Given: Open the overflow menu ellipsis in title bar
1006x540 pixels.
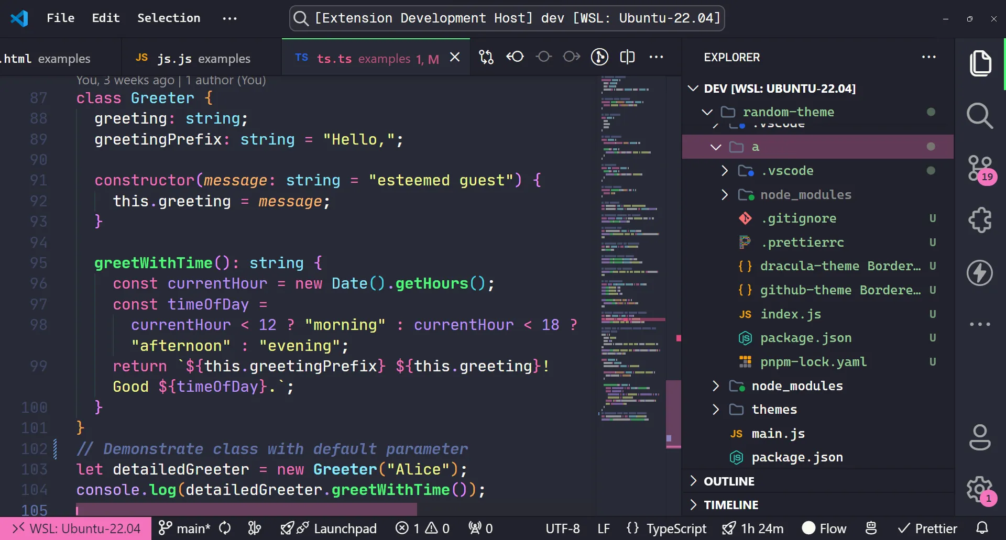Looking at the screenshot, I should [x=229, y=18].
